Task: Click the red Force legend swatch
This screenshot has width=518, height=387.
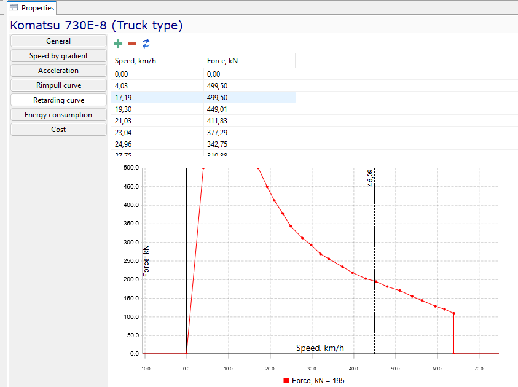Action: coord(286,381)
